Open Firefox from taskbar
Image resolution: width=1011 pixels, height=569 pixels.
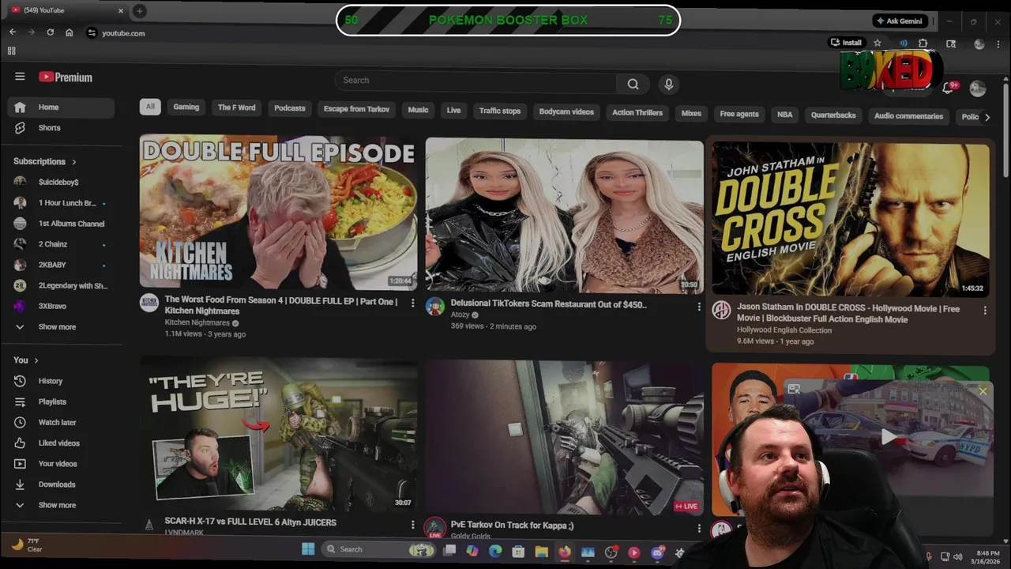564,552
